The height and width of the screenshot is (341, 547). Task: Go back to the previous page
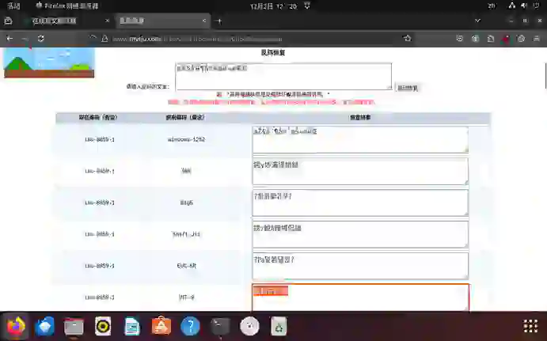click(9, 38)
